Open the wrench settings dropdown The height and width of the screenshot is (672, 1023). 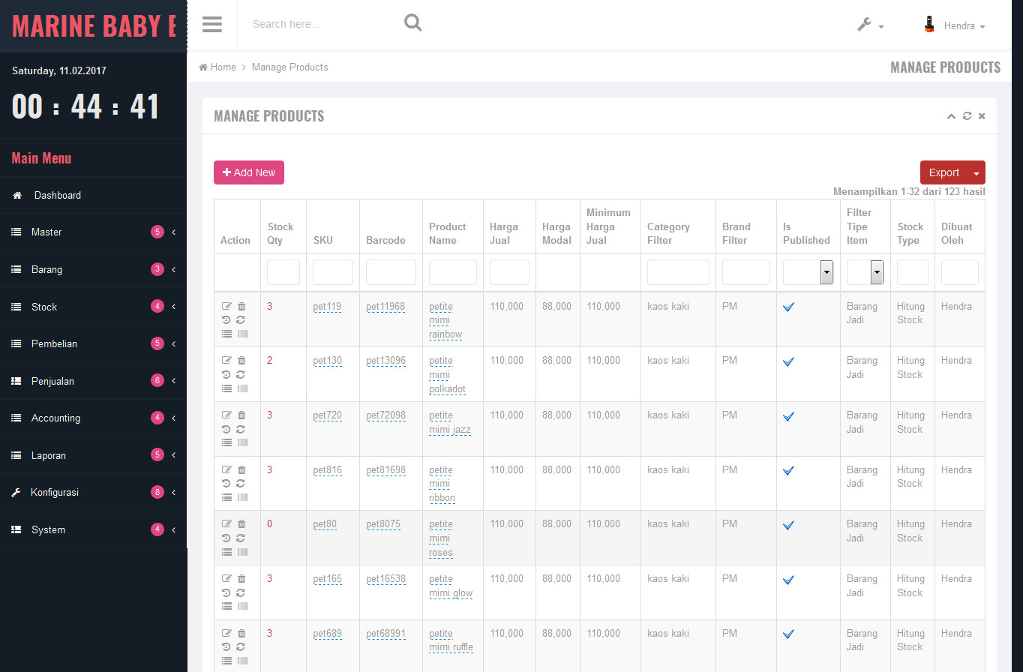[870, 25]
